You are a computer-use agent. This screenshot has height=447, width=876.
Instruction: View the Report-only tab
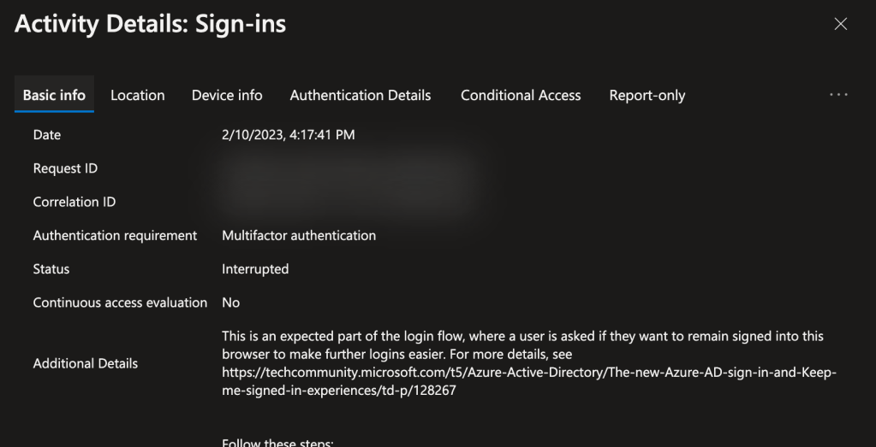[647, 95]
